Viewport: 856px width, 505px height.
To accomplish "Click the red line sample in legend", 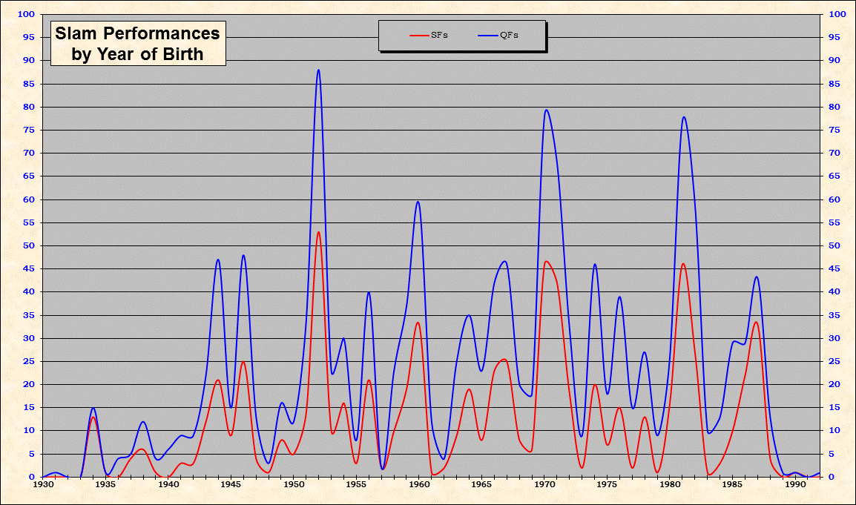I will pos(419,35).
